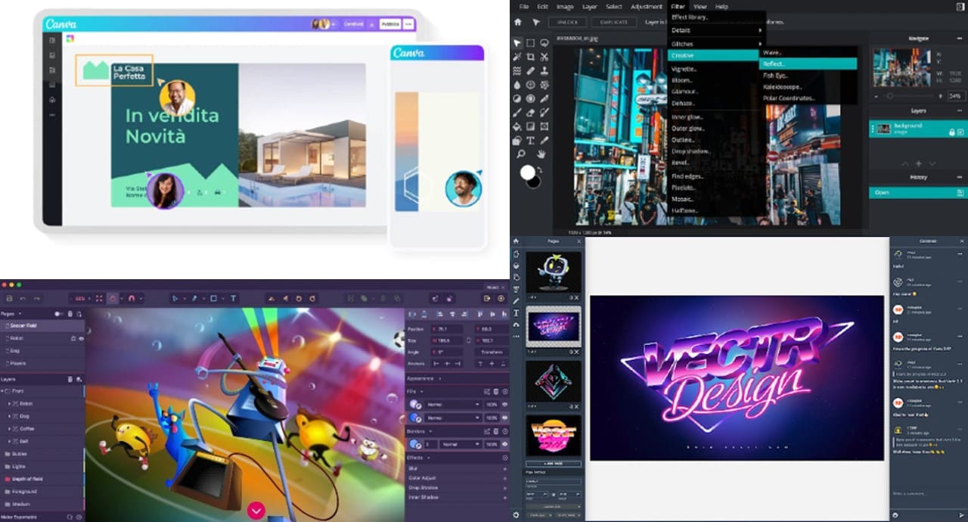
Task: Hide the first Fill using its eye icon
Action: point(504,405)
